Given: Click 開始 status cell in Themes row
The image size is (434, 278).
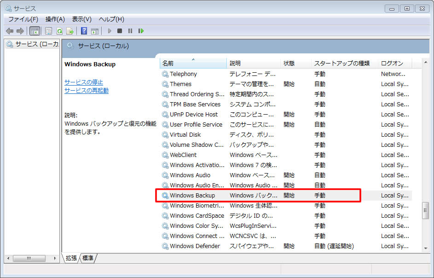Looking at the screenshot, I should click(289, 84).
